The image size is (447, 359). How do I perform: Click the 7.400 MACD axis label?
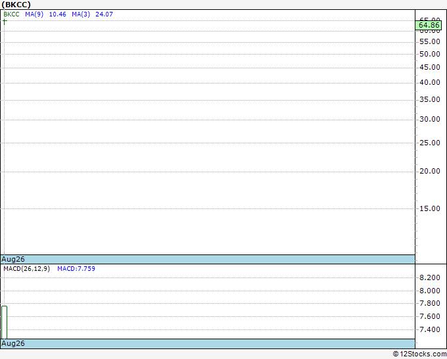click(x=430, y=329)
